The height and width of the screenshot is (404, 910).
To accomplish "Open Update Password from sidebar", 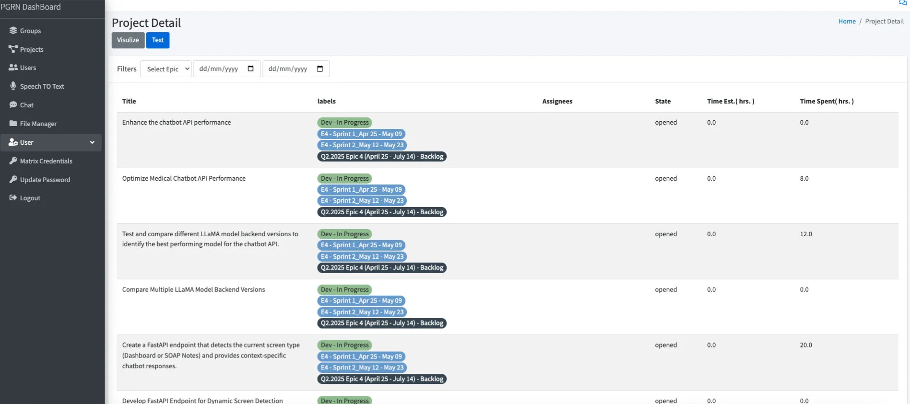I will 45,180.
